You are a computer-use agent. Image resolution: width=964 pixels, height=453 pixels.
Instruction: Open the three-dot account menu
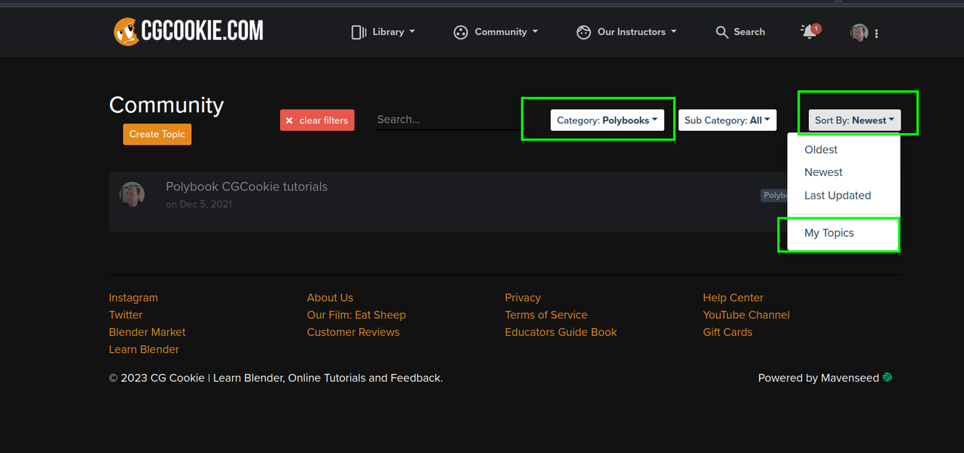pos(877,33)
